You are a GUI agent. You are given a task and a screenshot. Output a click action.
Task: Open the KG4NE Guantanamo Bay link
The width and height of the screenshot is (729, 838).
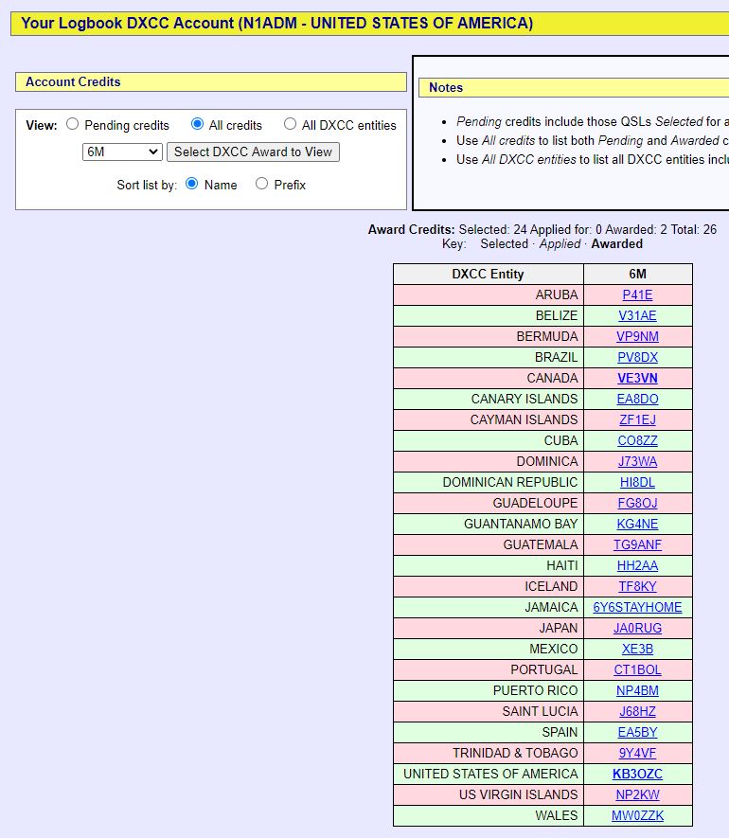pos(637,525)
